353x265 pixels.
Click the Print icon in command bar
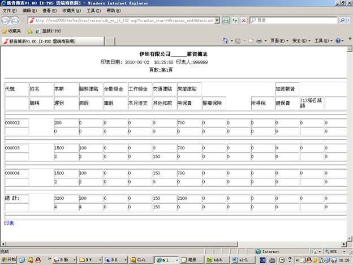pyautogui.click(x=259, y=41)
